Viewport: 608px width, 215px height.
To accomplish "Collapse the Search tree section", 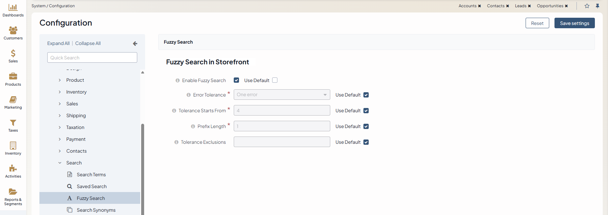I will point(60,163).
